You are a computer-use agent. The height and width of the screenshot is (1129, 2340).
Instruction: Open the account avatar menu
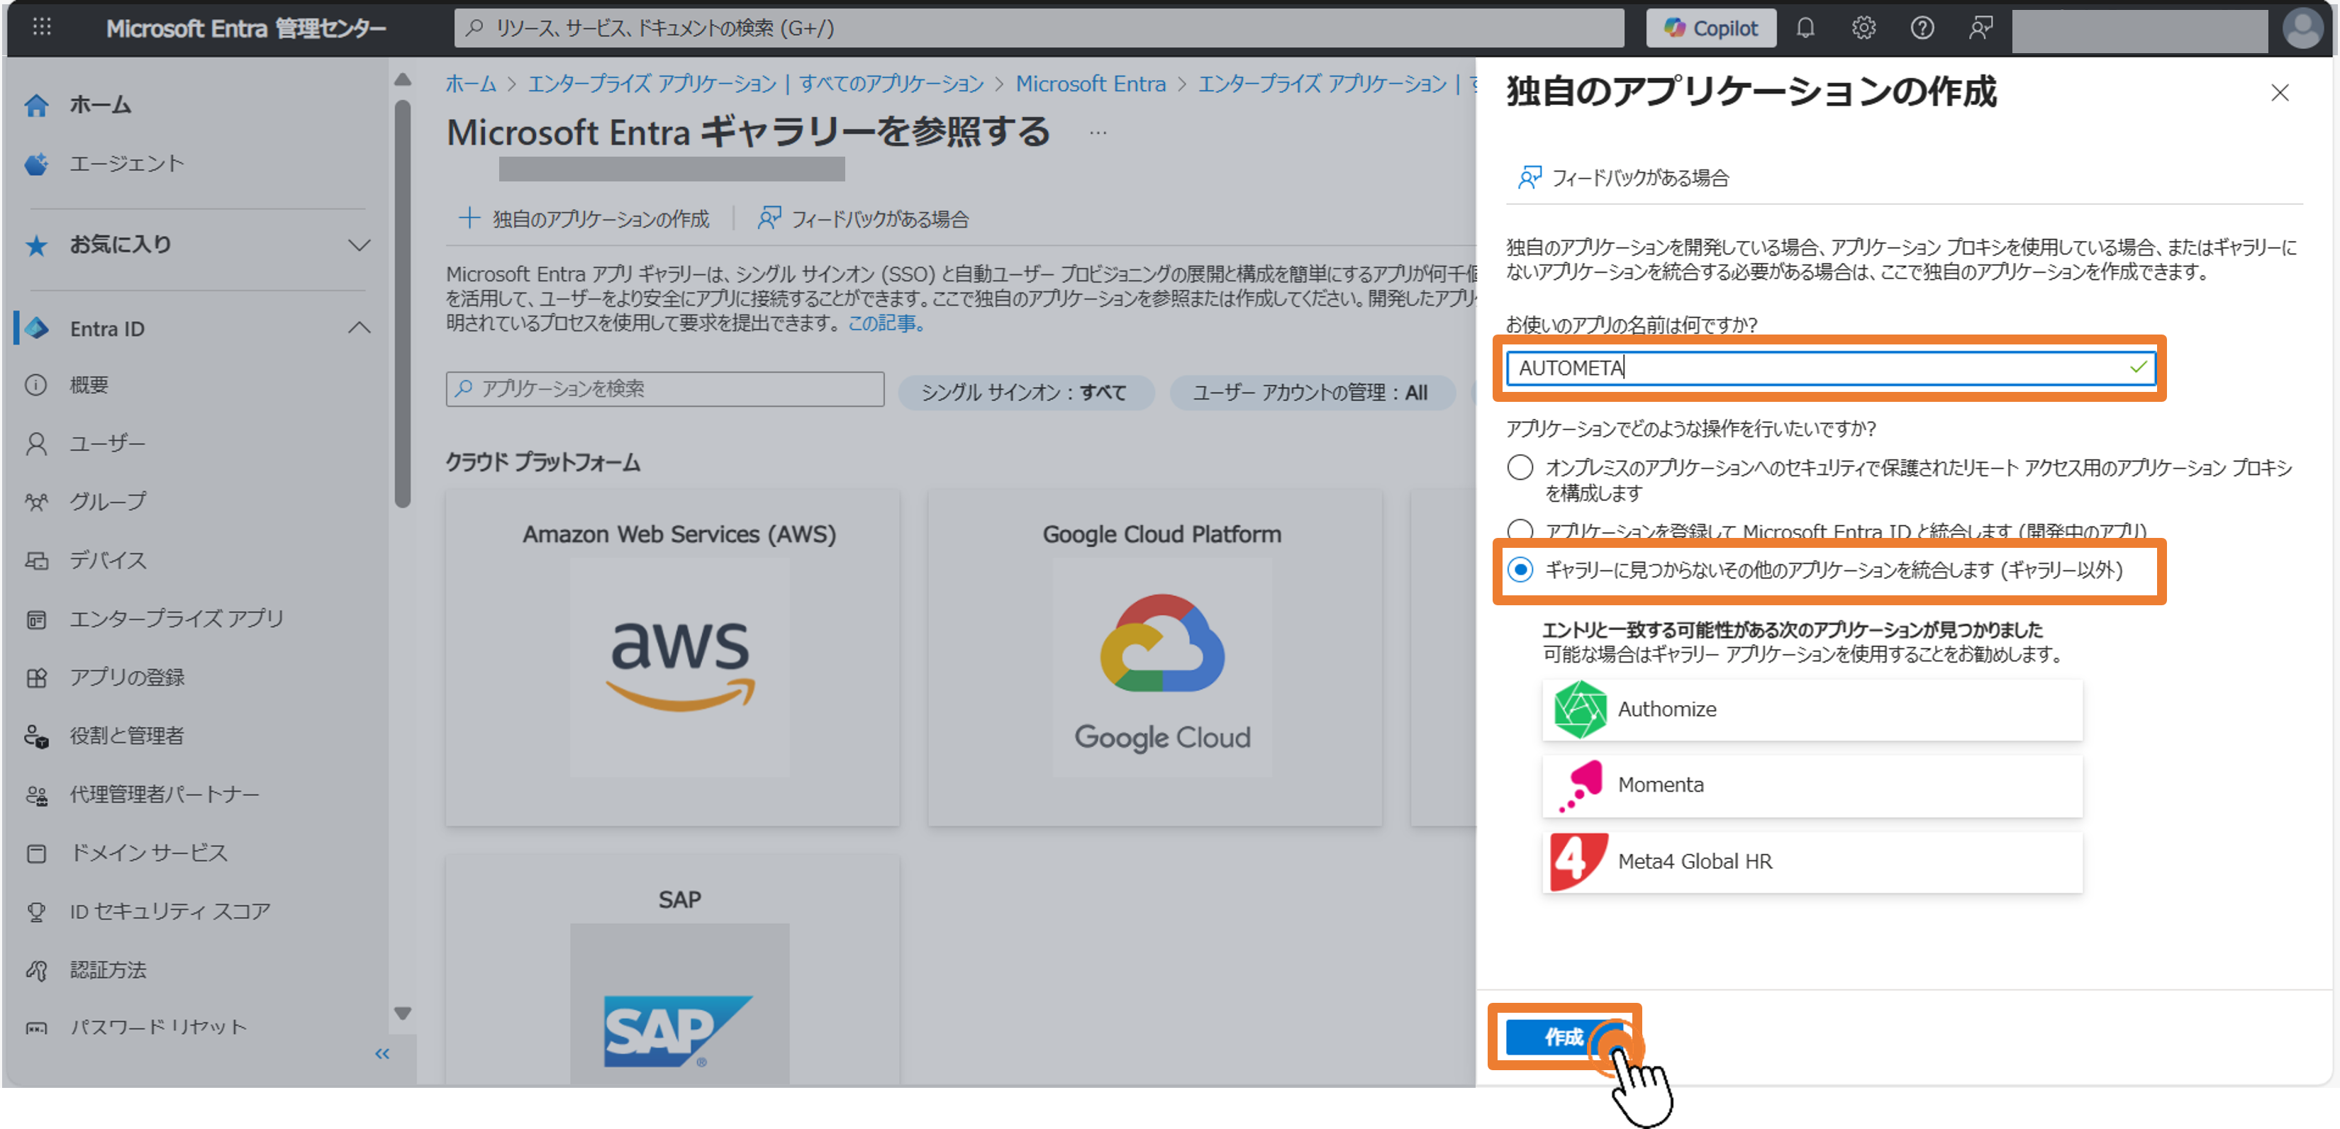[x=2302, y=28]
